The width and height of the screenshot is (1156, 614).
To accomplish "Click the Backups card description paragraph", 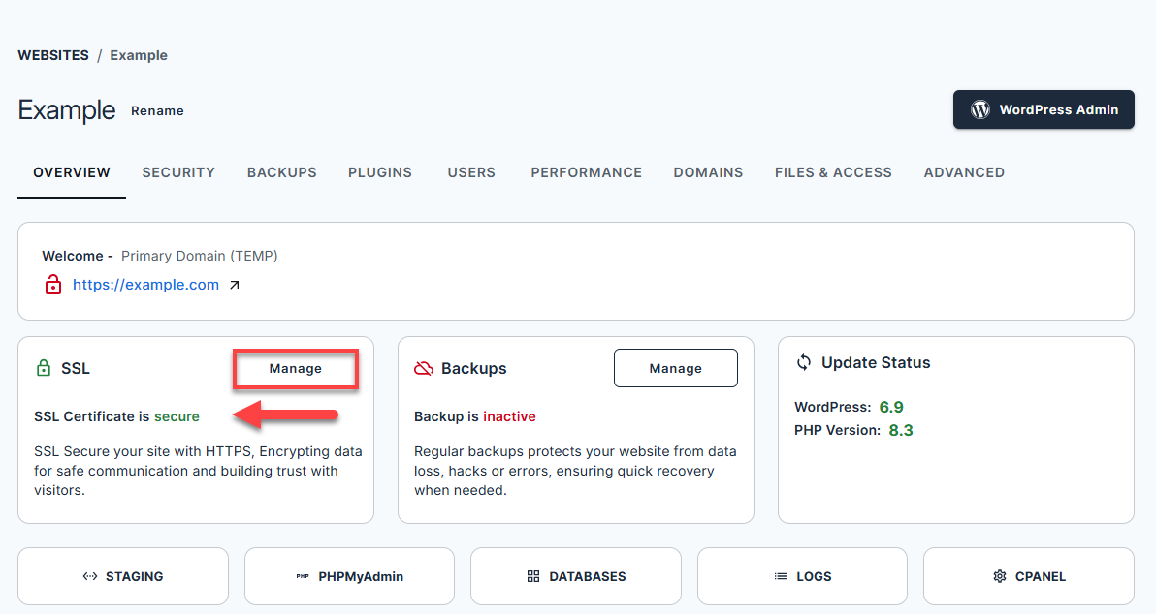I will point(575,472).
